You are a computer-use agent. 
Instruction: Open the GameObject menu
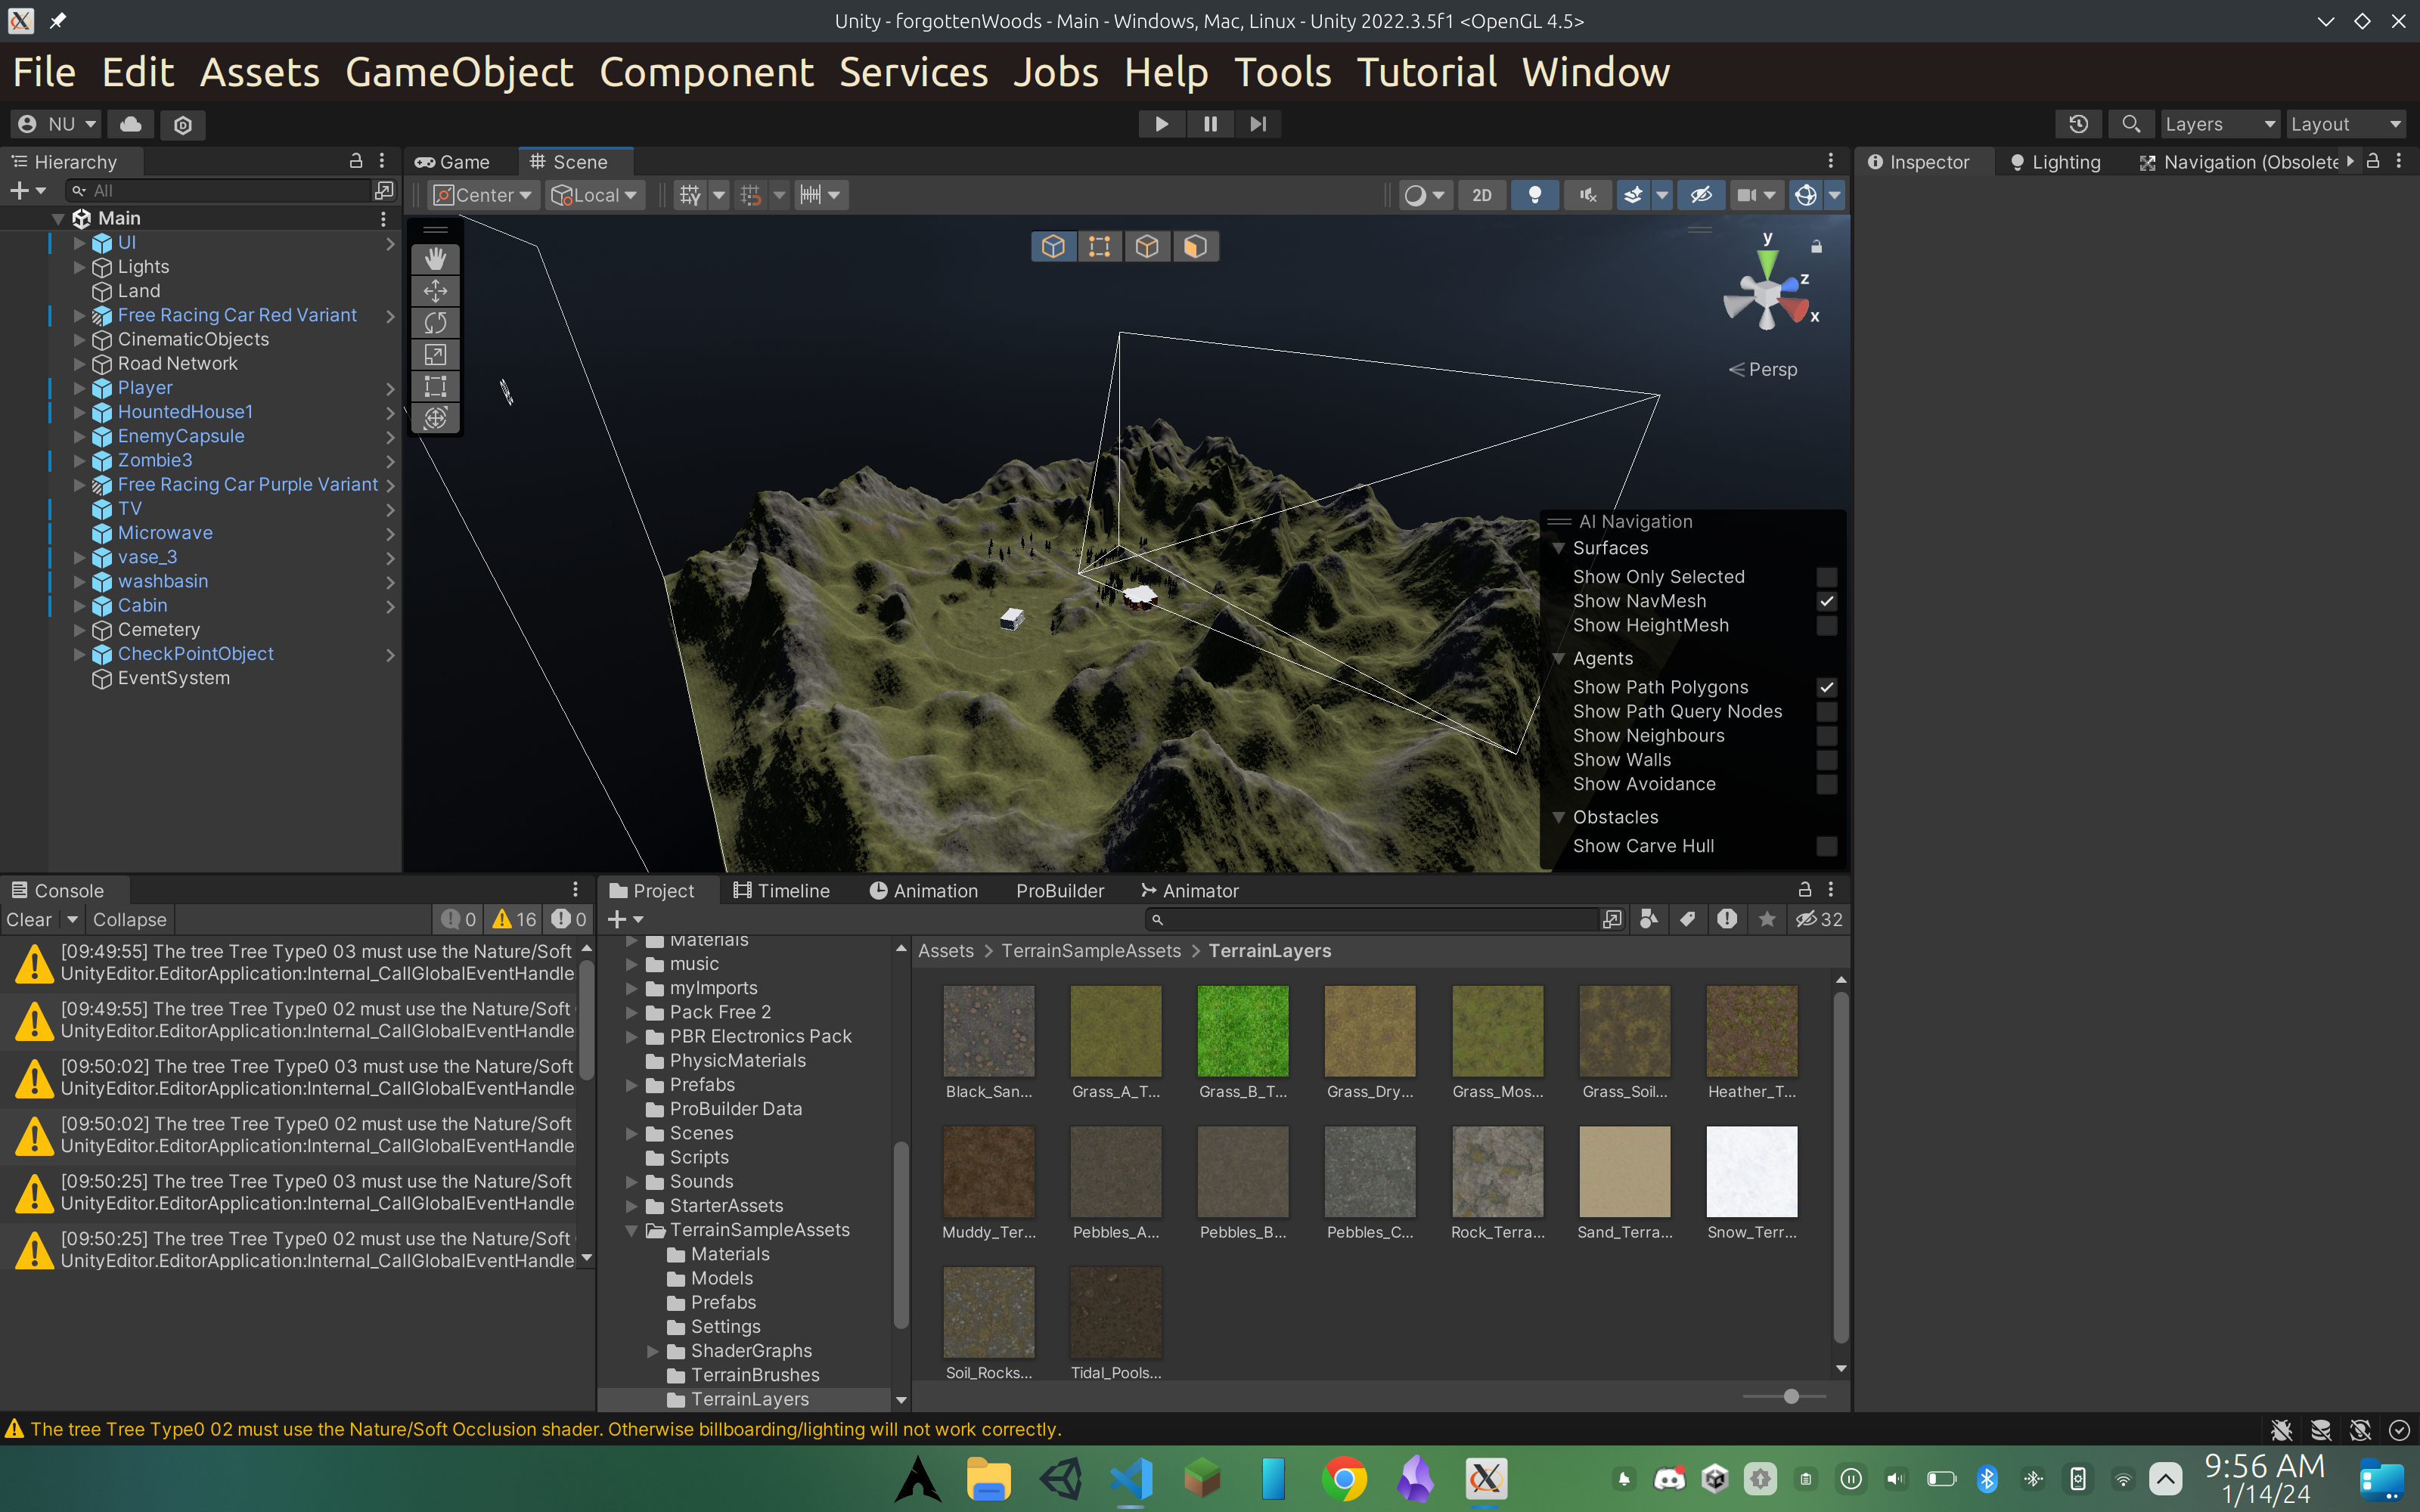tap(459, 72)
